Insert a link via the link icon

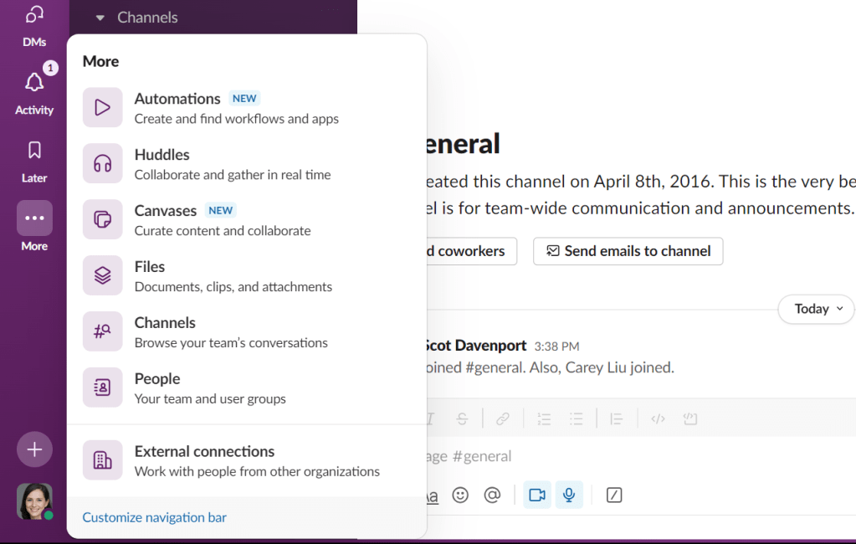[503, 419]
